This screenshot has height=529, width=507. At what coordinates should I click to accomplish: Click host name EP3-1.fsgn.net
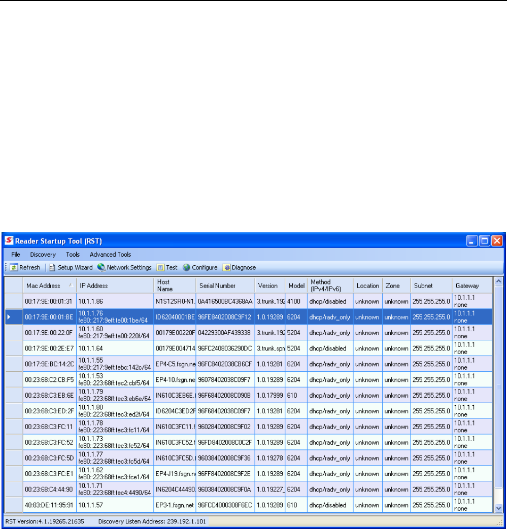pyautogui.click(x=175, y=505)
